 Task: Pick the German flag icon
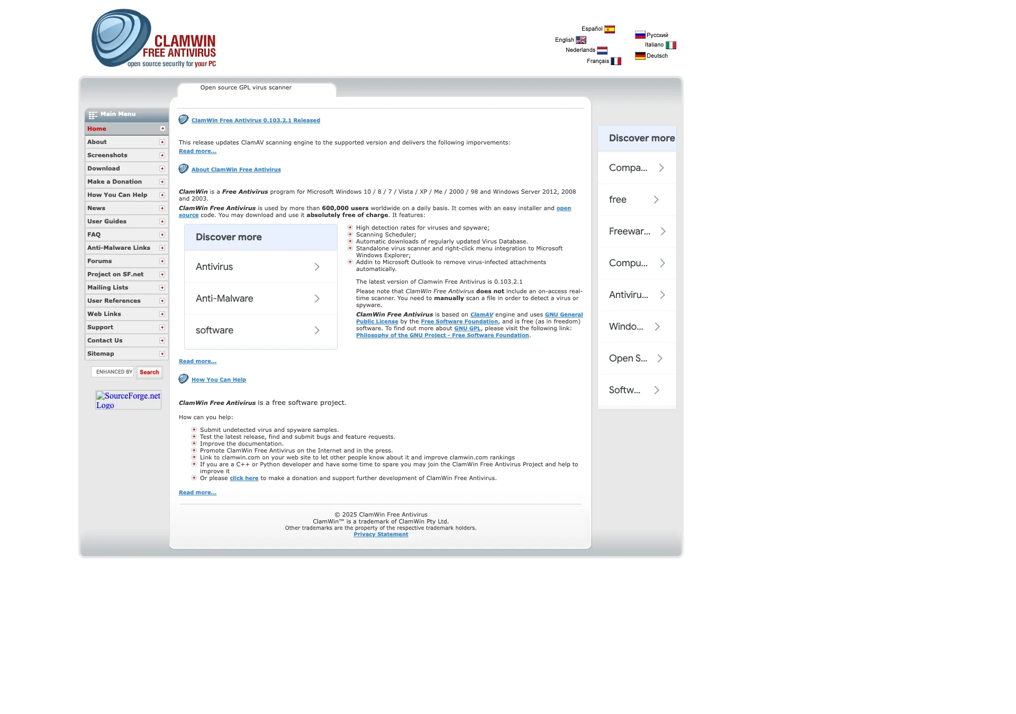640,56
